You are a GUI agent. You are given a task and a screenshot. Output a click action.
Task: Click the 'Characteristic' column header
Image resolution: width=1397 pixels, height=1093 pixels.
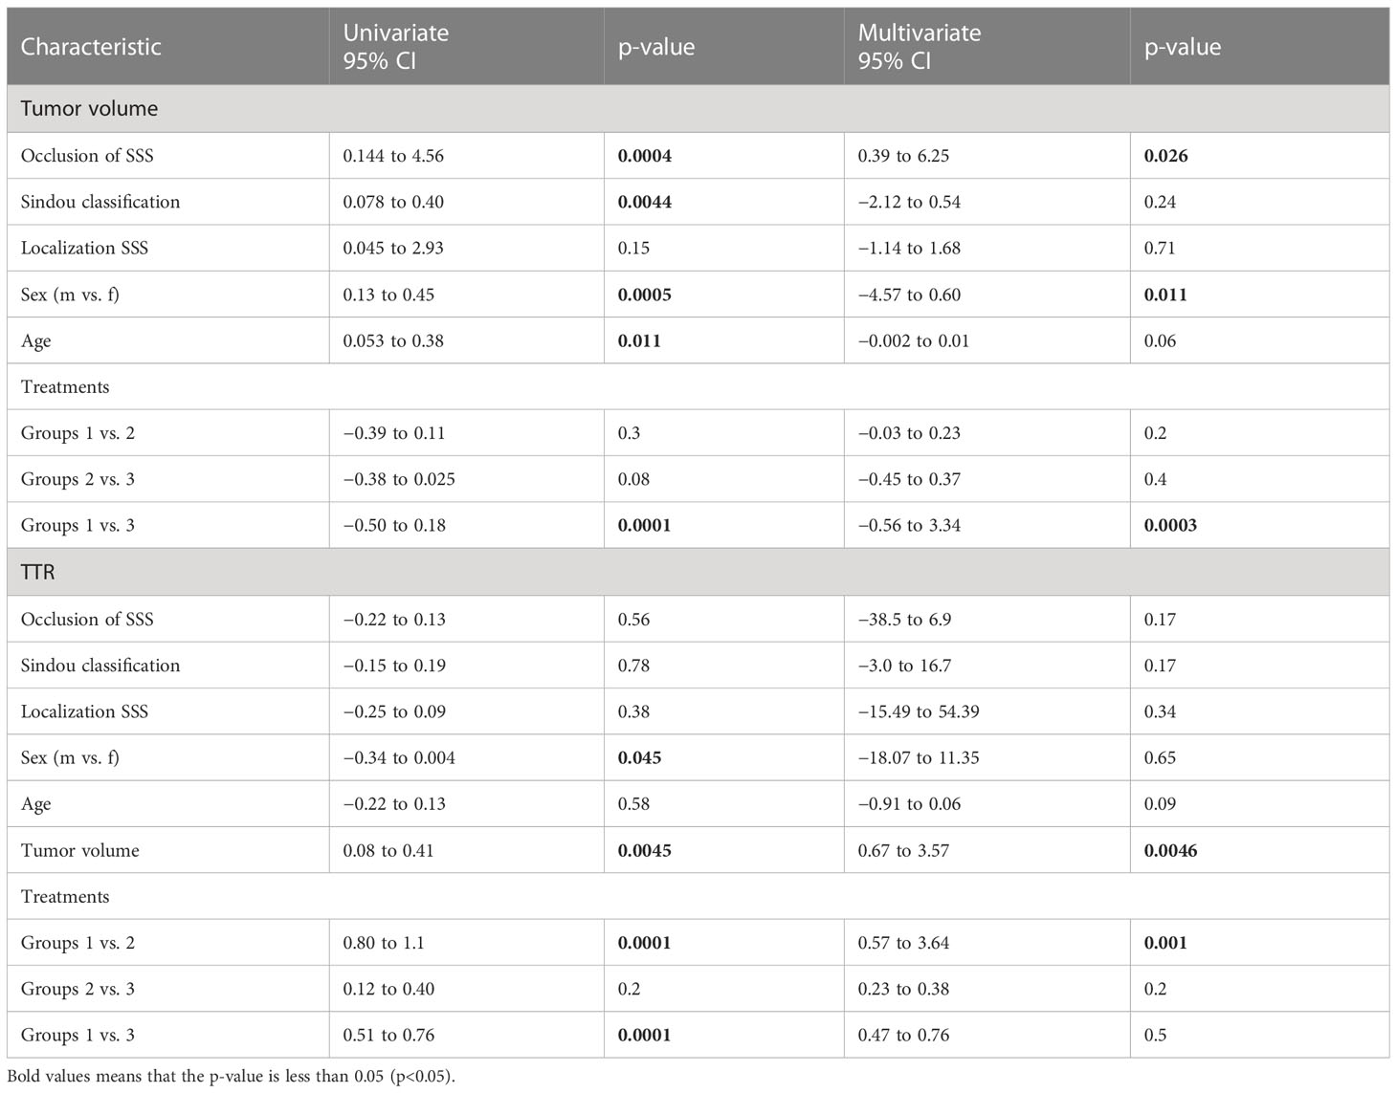[91, 47]
